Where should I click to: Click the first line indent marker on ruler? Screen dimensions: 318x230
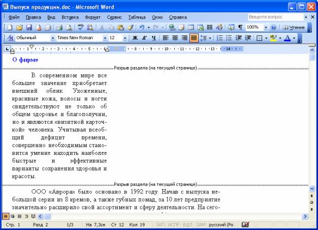pyautogui.click(x=32, y=47)
